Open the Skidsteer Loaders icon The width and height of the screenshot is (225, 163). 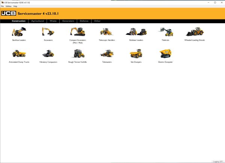coord(136,31)
